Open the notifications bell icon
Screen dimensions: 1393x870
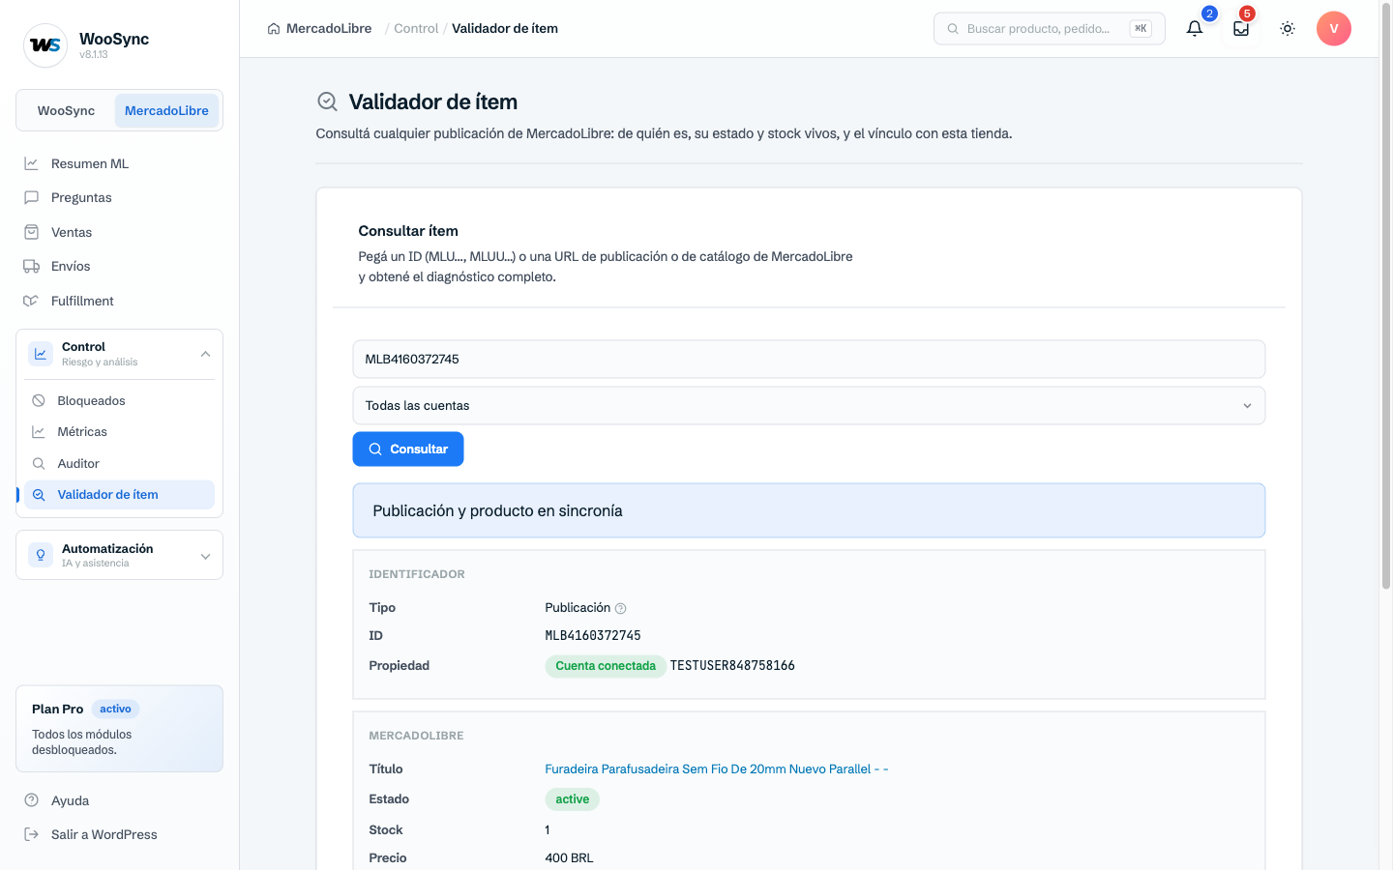coord(1195,29)
